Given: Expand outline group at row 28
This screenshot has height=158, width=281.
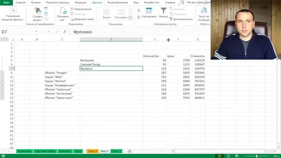Looking at the screenshot, I should (x=2, y=93).
